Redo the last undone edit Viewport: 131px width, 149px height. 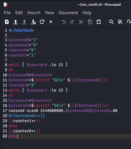click(72, 22)
